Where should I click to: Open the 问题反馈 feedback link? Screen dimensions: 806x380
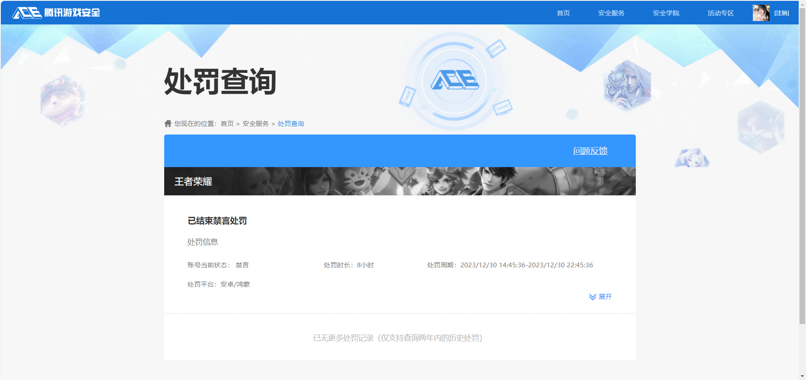(590, 151)
